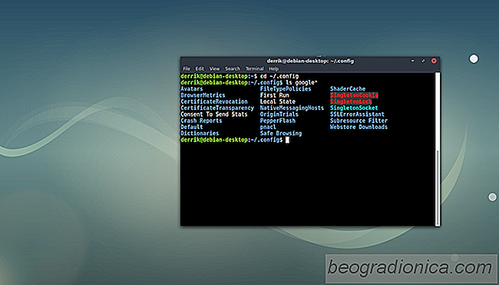The width and height of the screenshot is (499, 285).
Task: Maximize the terminal window
Action: [423, 61]
